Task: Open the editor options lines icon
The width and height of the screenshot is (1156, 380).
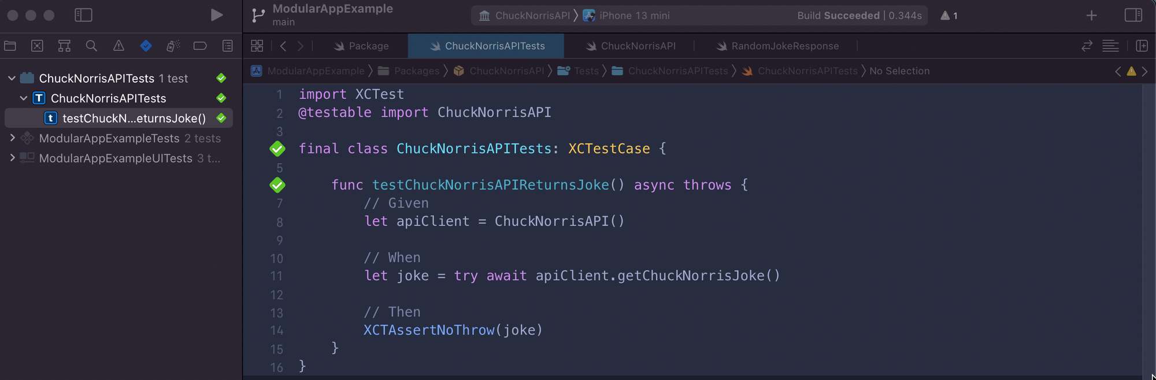Action: (x=1110, y=46)
